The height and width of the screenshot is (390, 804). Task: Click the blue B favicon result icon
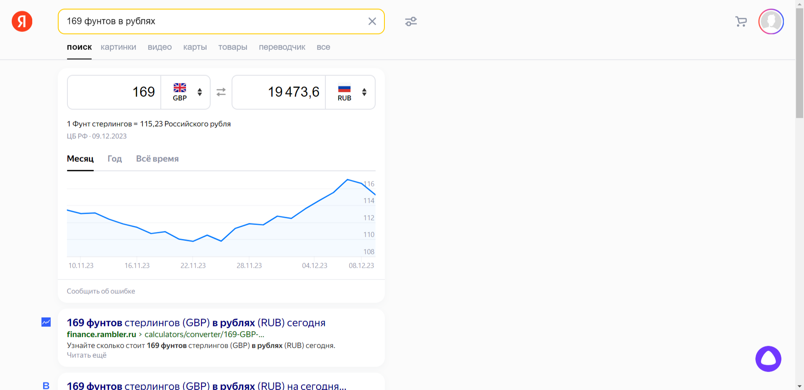(x=46, y=385)
